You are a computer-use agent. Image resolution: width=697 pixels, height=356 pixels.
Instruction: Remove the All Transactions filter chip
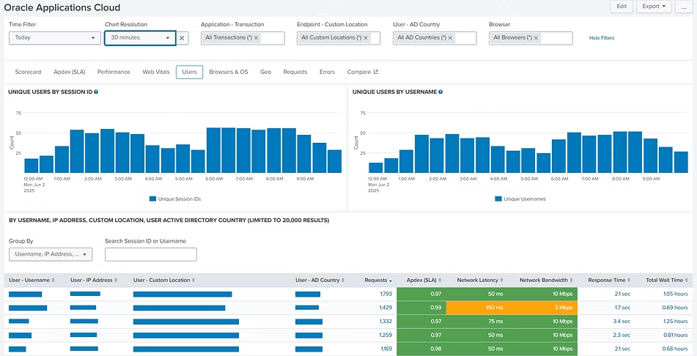256,37
